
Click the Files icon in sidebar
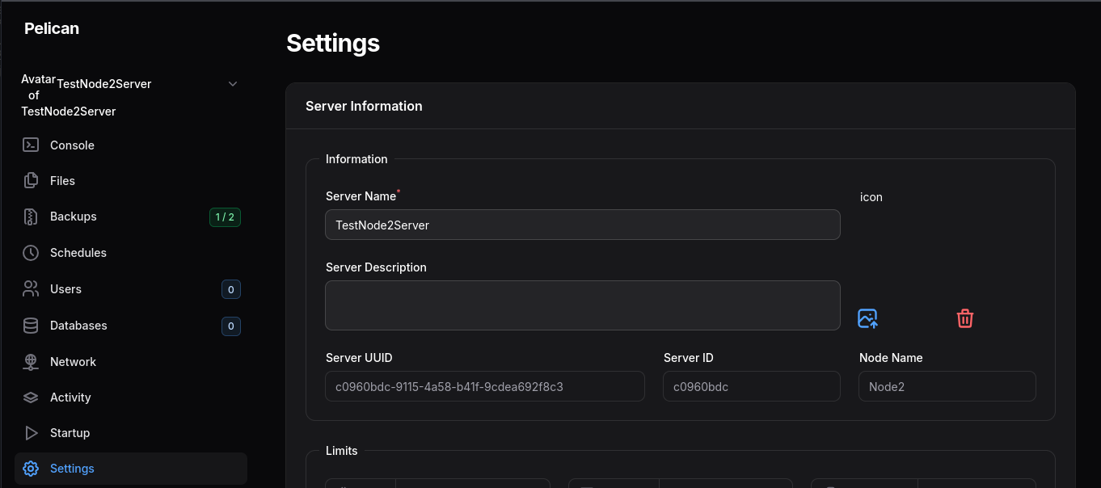[x=31, y=181]
